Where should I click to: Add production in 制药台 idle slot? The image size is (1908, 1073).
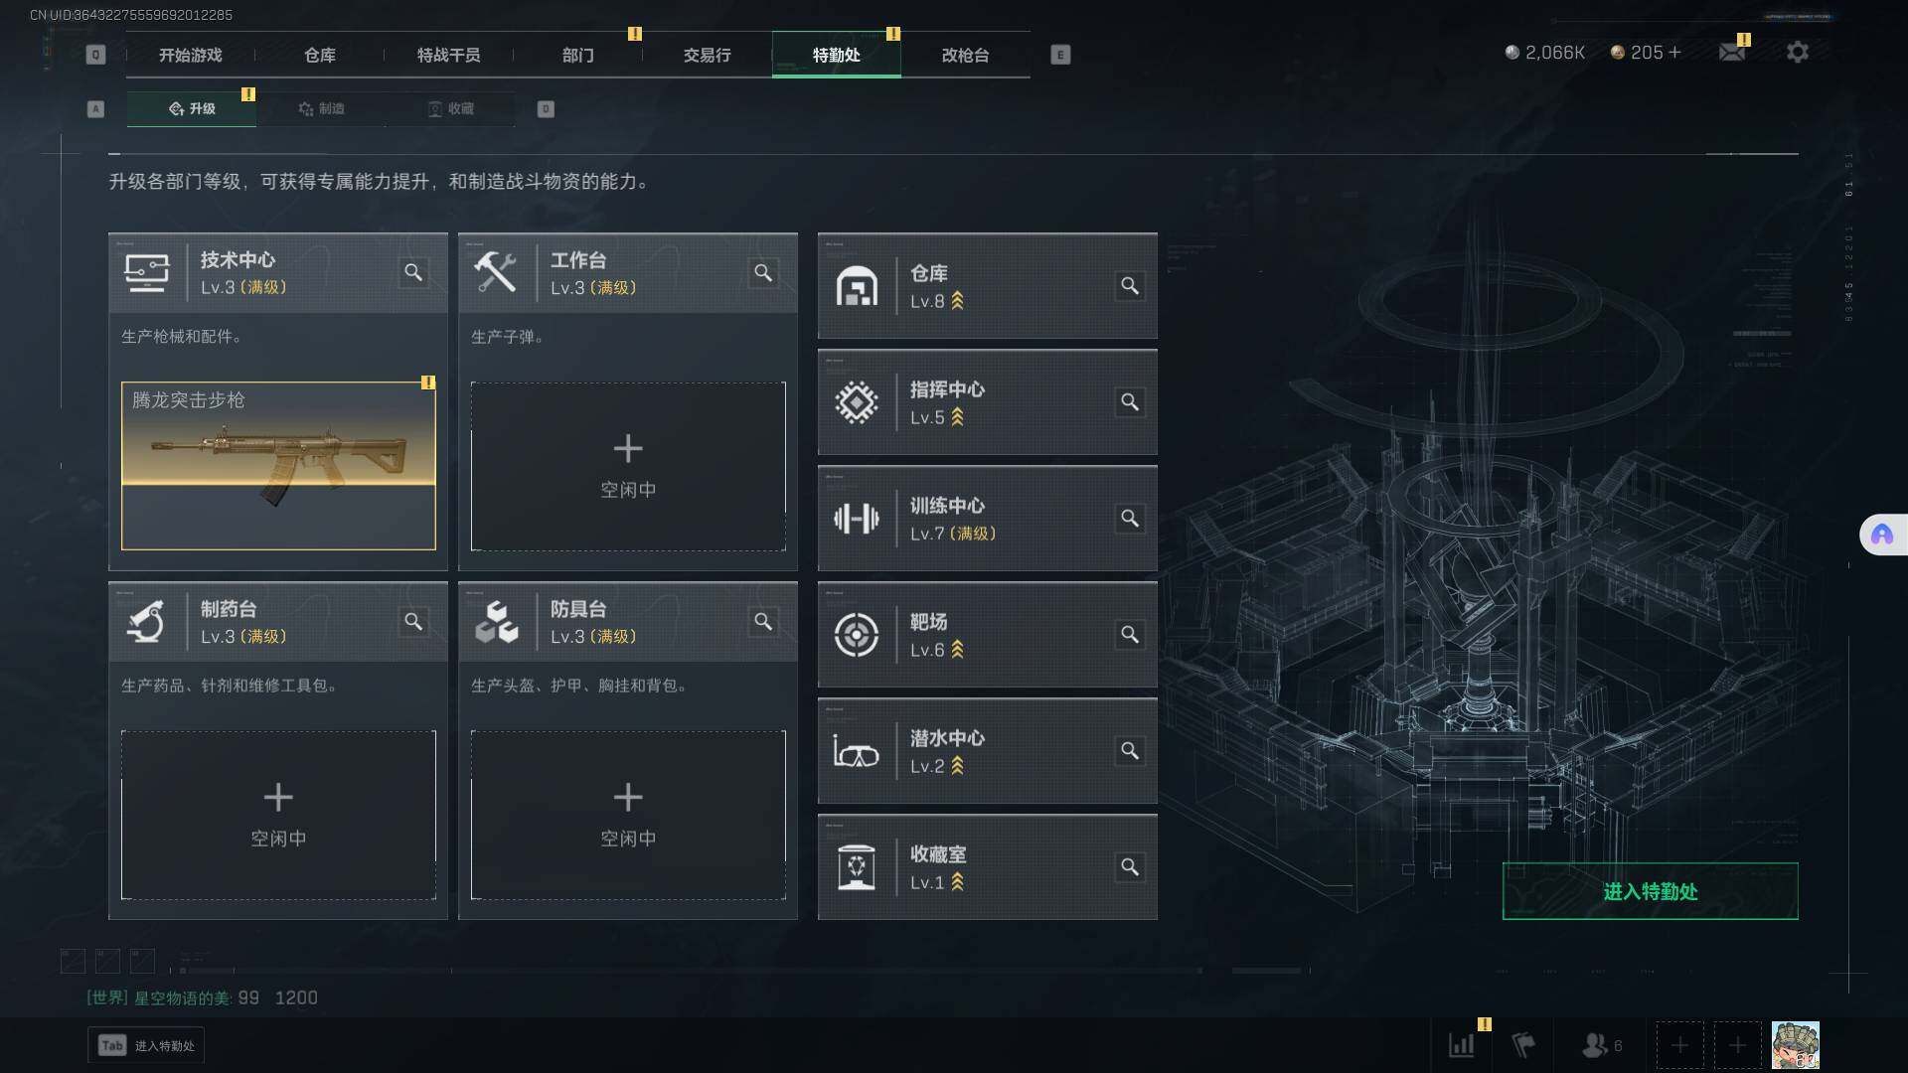278,816
